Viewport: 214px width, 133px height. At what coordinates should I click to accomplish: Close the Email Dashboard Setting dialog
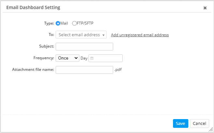tap(205, 8)
